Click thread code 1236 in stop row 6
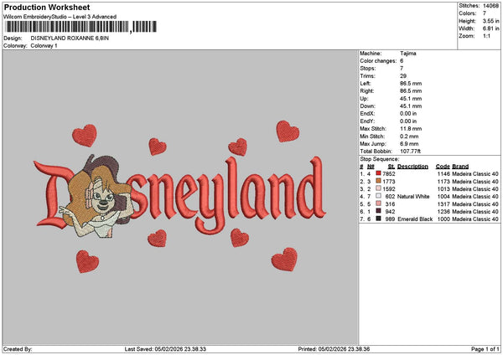 pos(443,212)
